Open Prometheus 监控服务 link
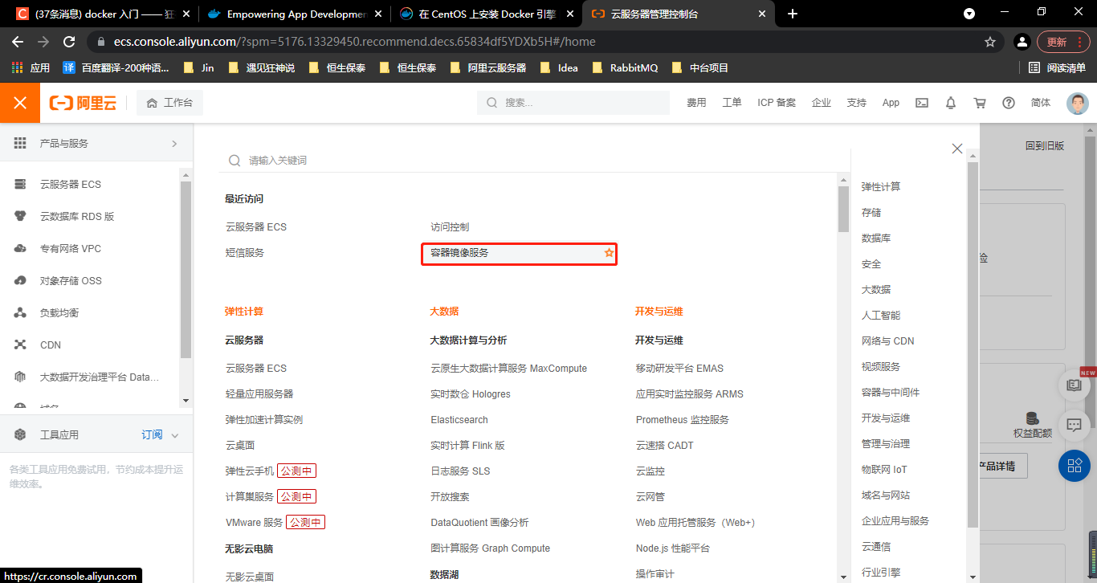Screen dimensions: 1097x583 683,419
